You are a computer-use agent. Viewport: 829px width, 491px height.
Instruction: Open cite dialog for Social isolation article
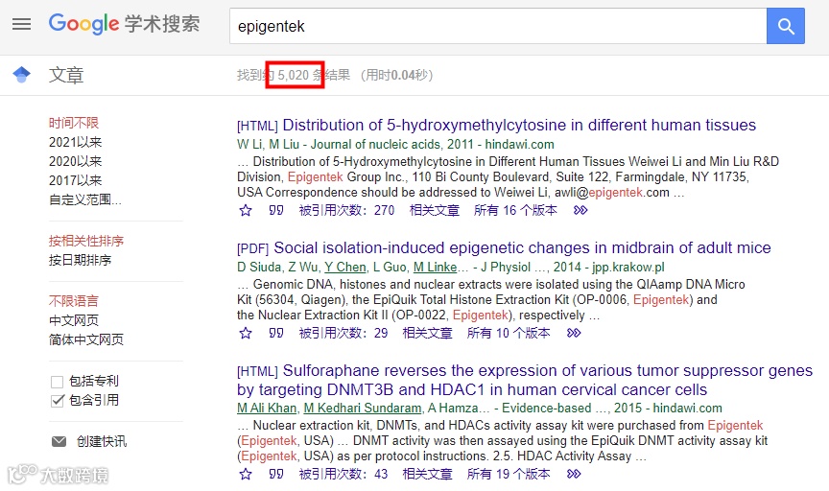[x=276, y=333]
